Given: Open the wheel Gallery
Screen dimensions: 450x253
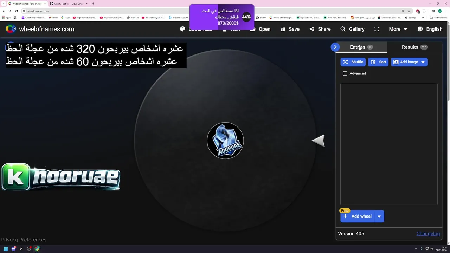Looking at the screenshot, I should click(x=352, y=29).
